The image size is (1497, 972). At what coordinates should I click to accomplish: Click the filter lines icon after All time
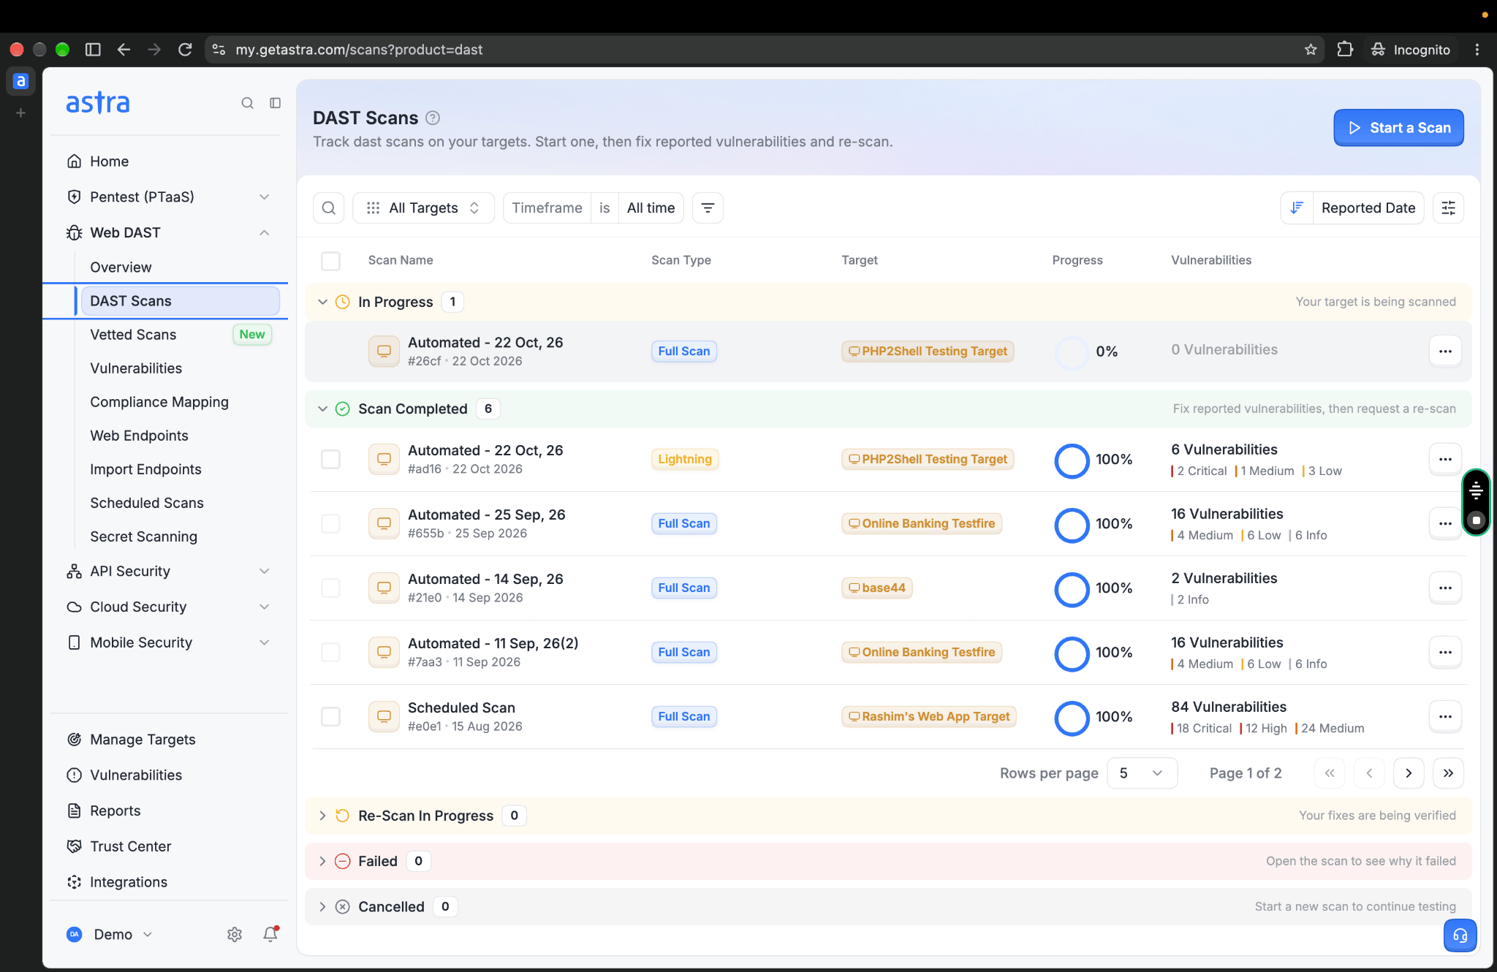pyautogui.click(x=708, y=208)
